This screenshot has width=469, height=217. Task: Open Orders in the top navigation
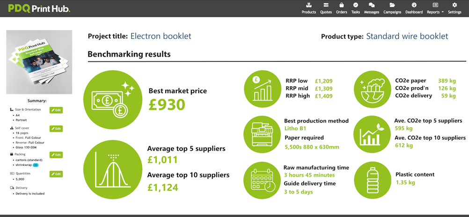[341, 8]
